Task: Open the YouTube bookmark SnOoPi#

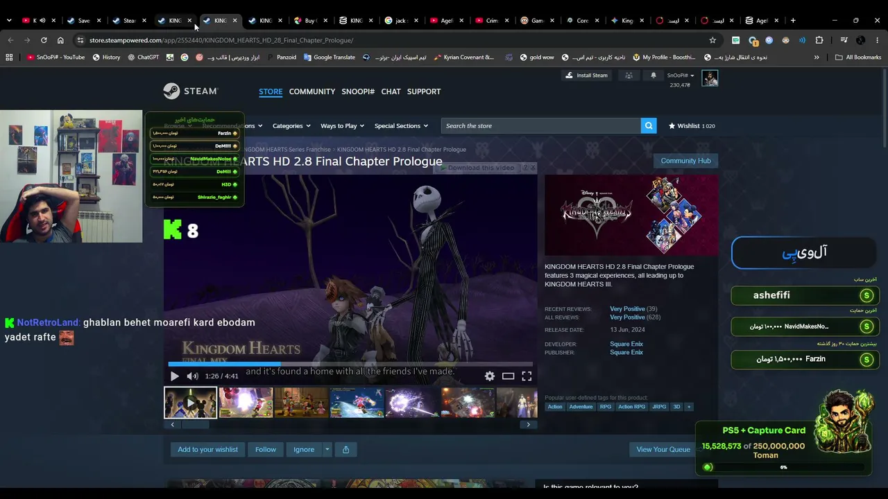Action: click(55, 58)
